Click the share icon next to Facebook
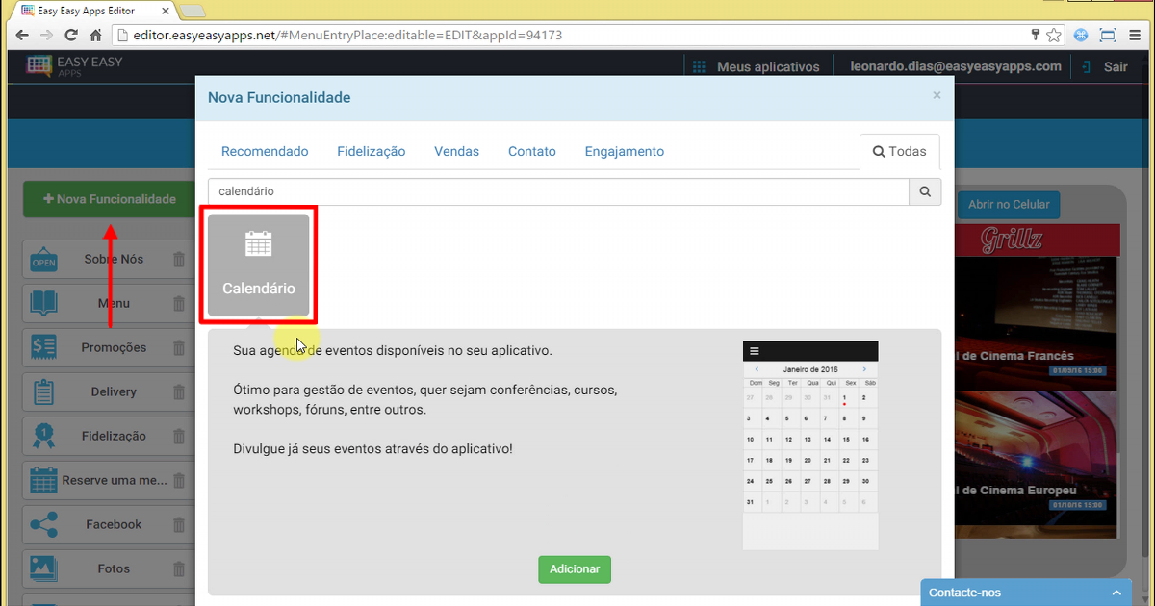This screenshot has width=1155, height=606. pos(43,524)
